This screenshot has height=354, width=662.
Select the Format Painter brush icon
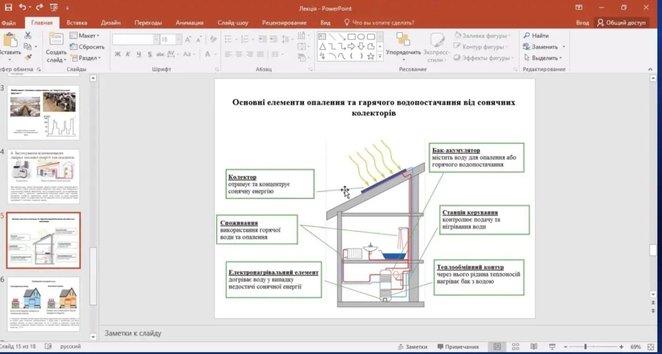click(28, 57)
